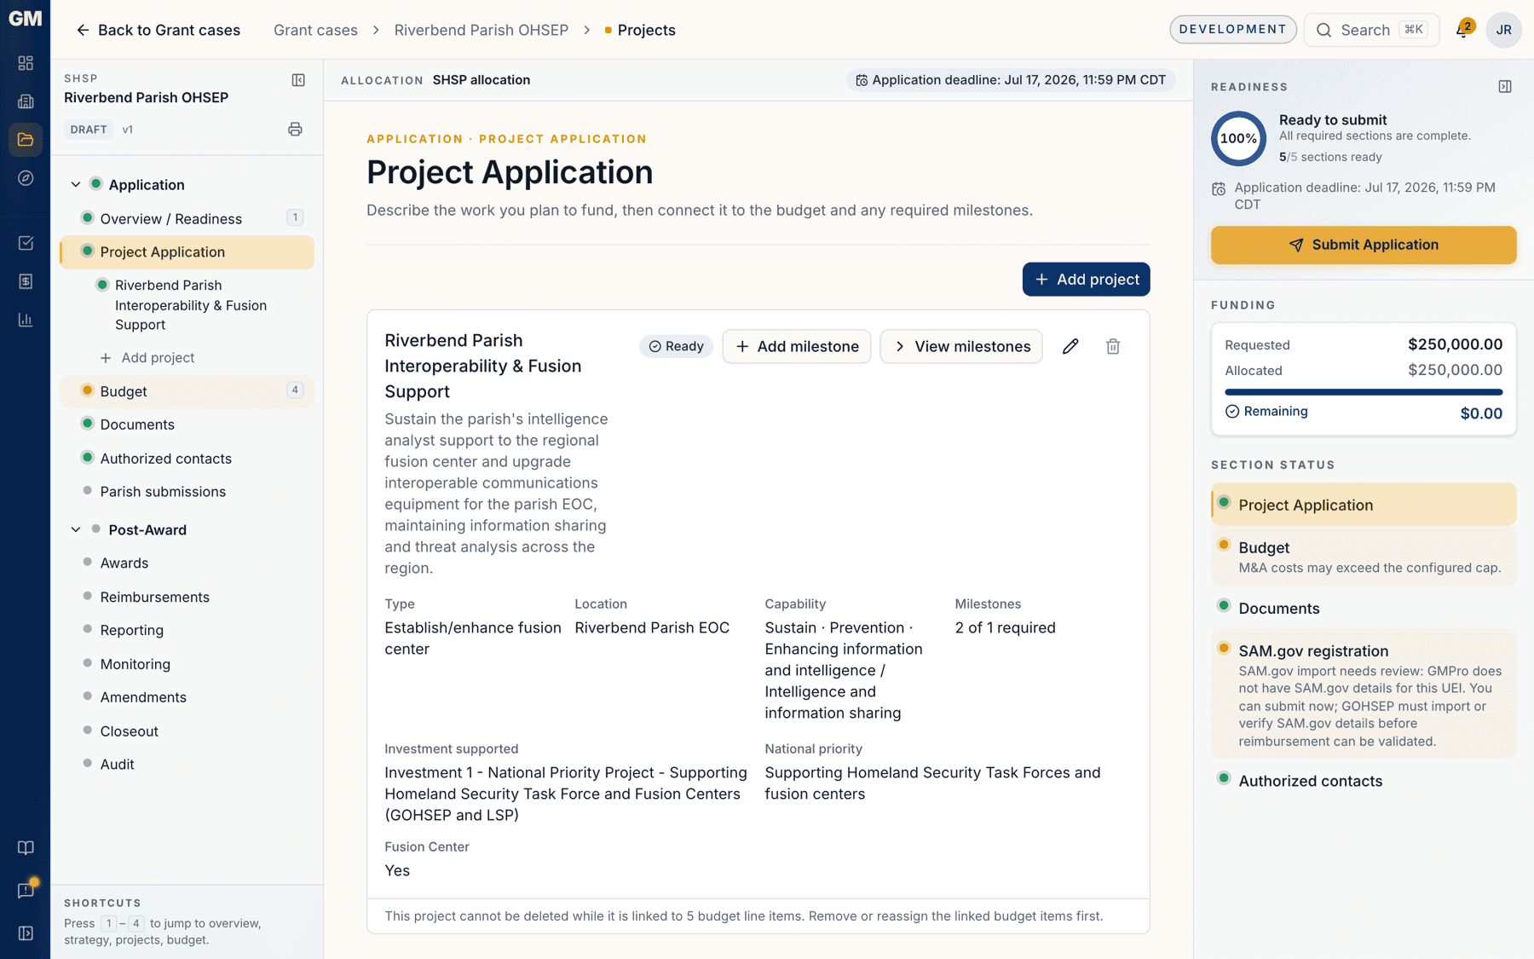Select Budget in Section Status

[1364, 557]
